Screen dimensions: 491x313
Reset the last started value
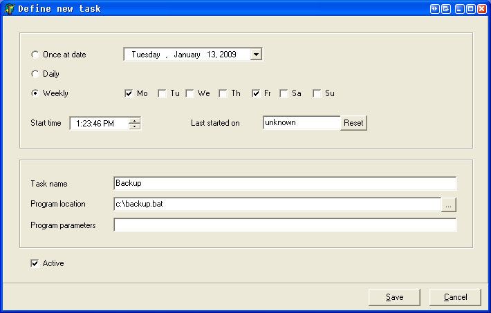click(353, 123)
